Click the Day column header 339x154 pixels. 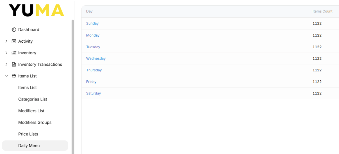(x=89, y=12)
